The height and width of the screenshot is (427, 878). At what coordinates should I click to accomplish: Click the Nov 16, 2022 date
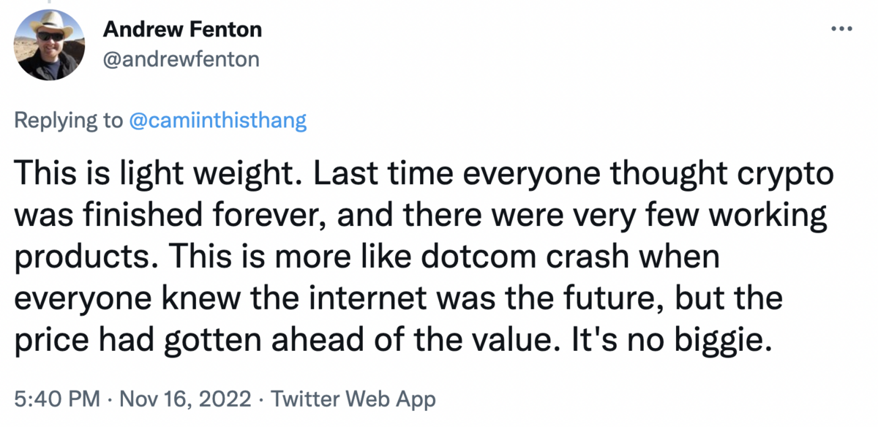pyautogui.click(x=185, y=399)
